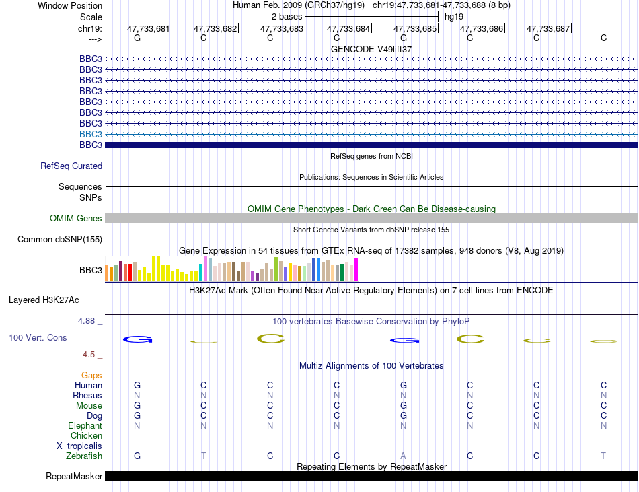Click the magenta last bar in GTEx expression chart
This screenshot has width=639, height=492.
point(356,269)
